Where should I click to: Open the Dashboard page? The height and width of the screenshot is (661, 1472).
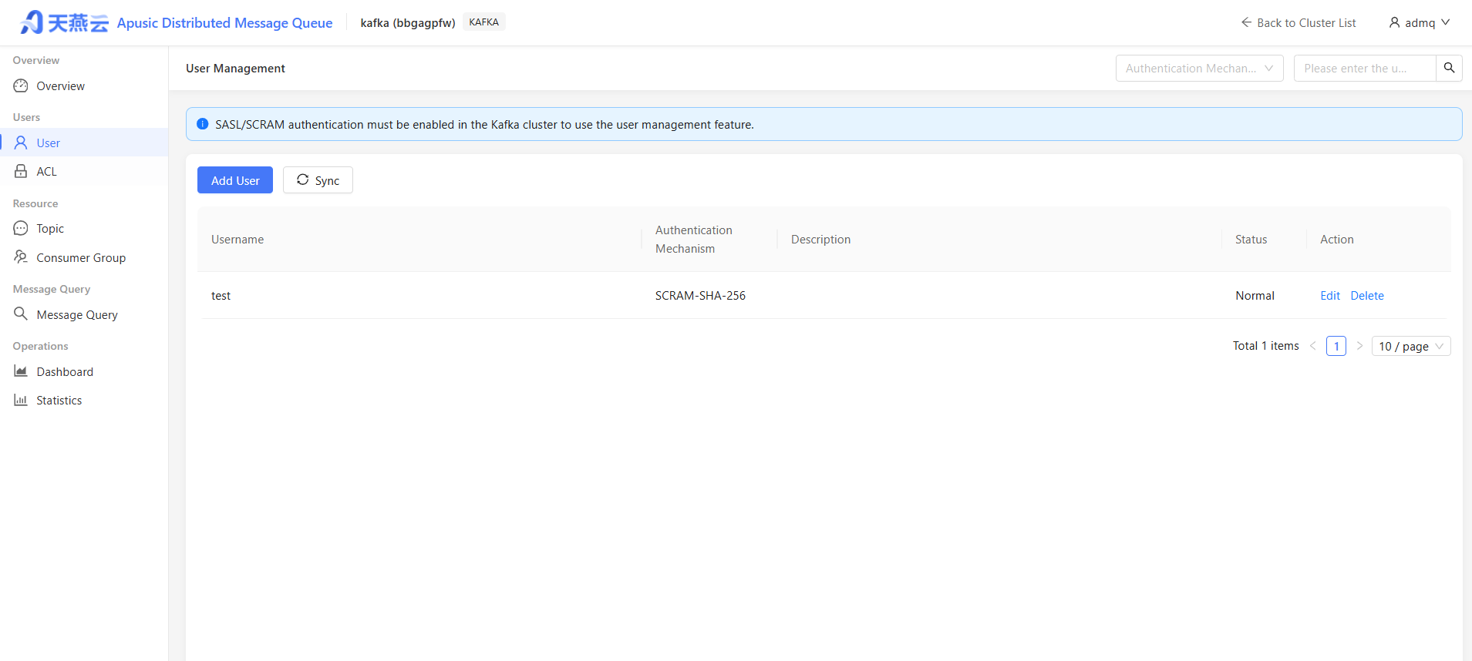tap(84, 371)
